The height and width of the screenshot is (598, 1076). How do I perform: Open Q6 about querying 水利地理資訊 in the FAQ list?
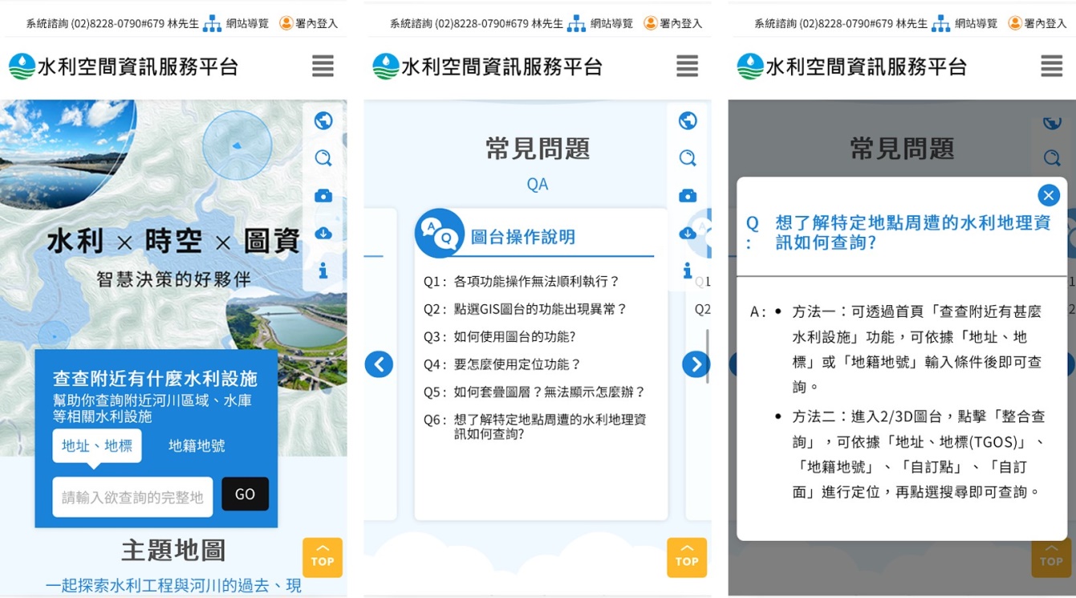(549, 426)
